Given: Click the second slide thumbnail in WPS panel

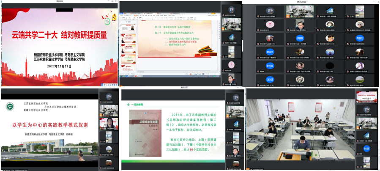Looking at the screenshot, I should tap(128, 39).
